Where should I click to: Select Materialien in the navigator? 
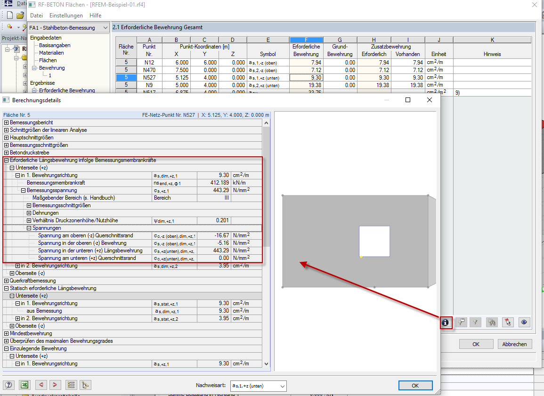[51, 53]
